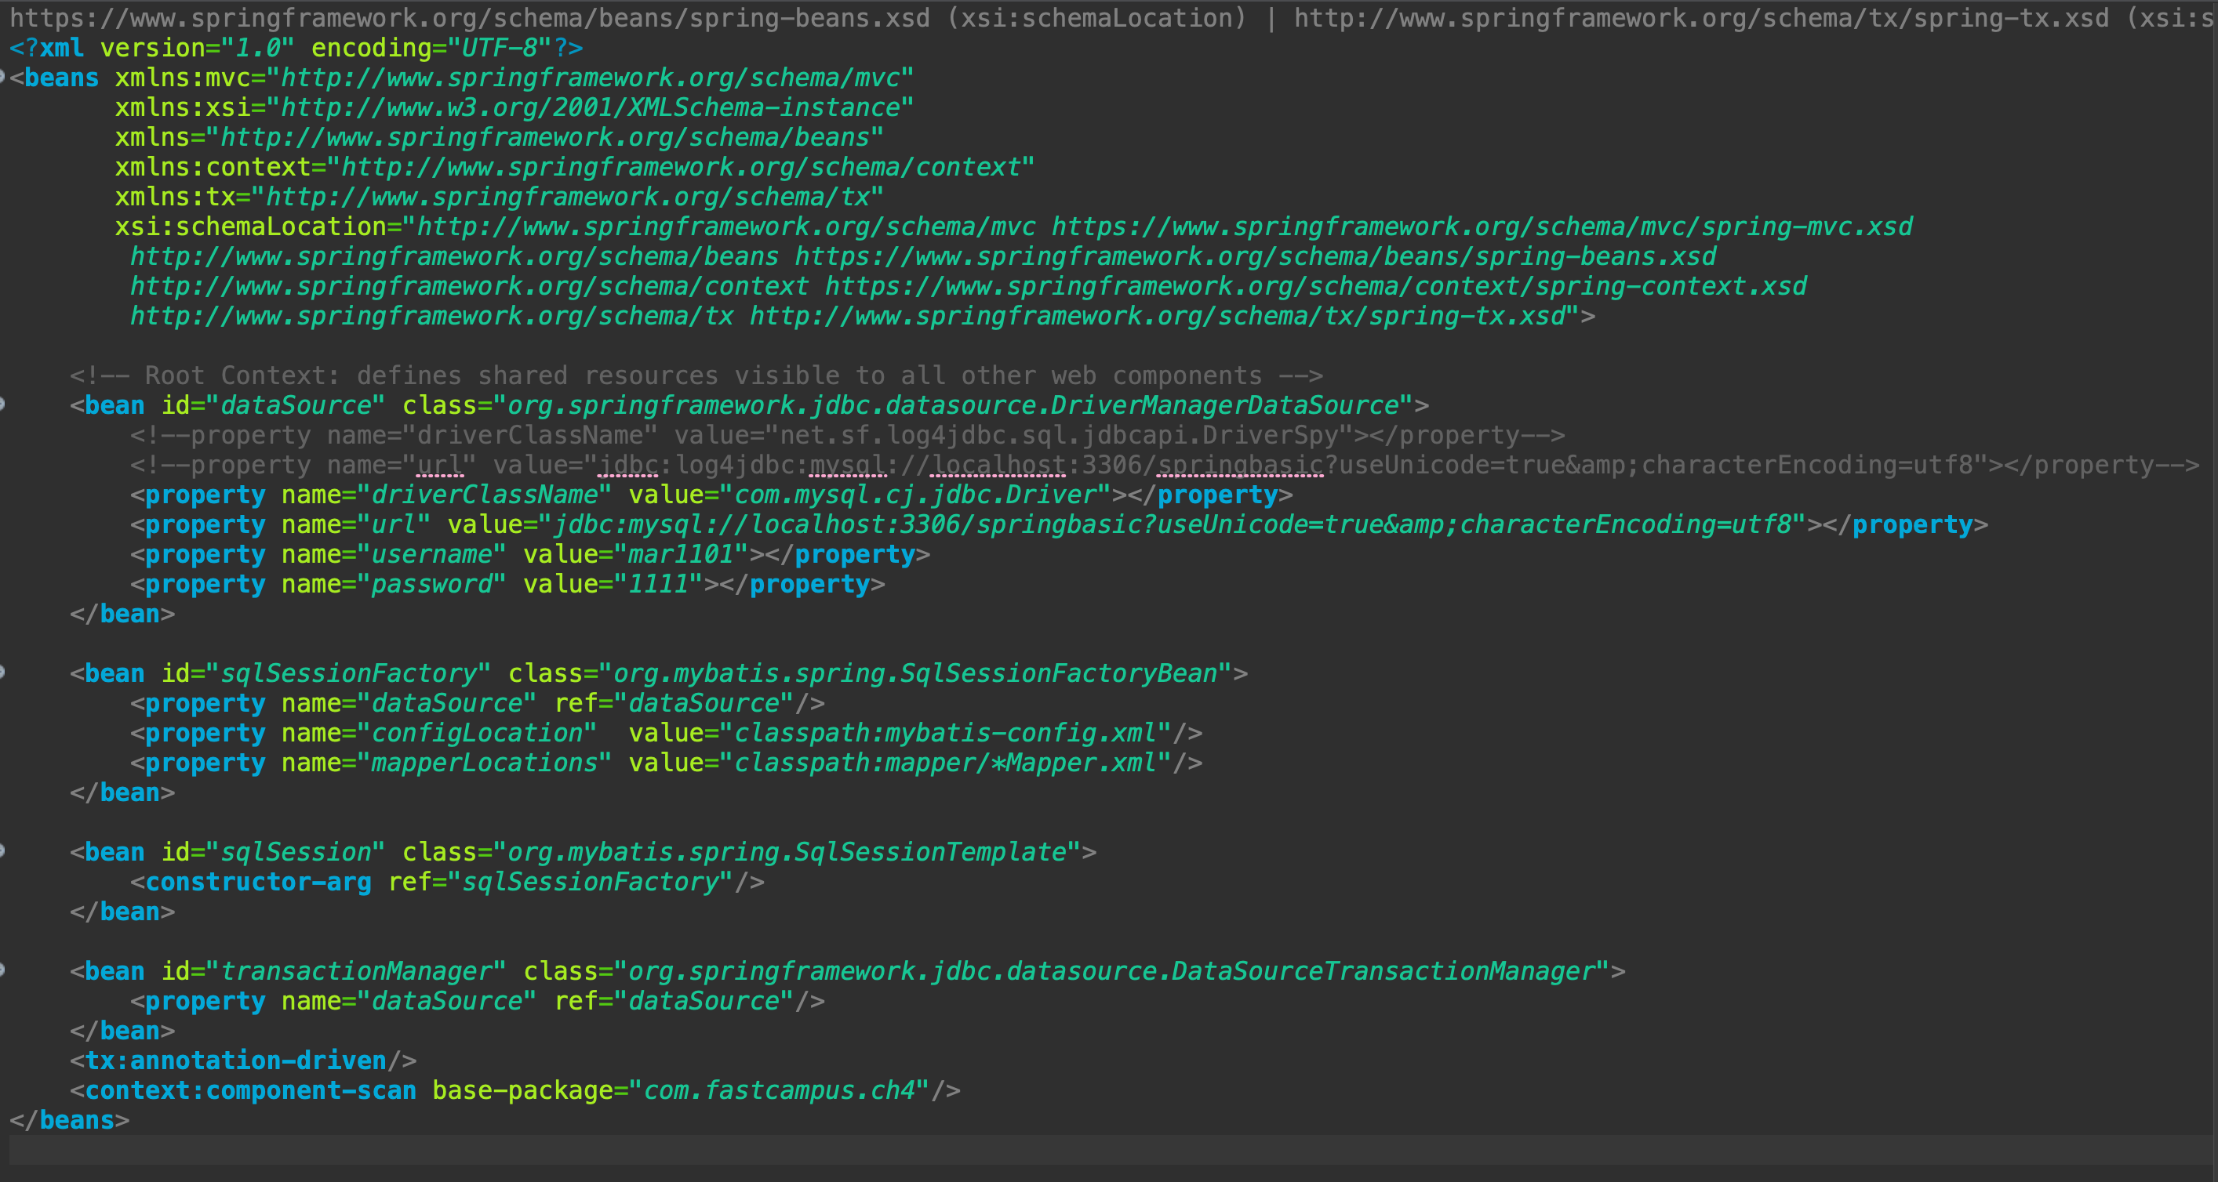Click the sqlSessionFactory constructor-arg ref
This screenshot has width=2218, height=1182.
pos(591,882)
